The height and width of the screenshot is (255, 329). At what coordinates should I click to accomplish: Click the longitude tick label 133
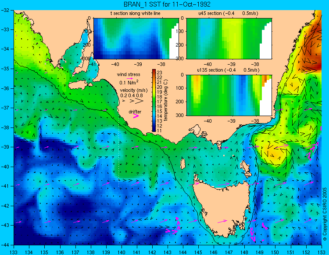click(x=14, y=252)
